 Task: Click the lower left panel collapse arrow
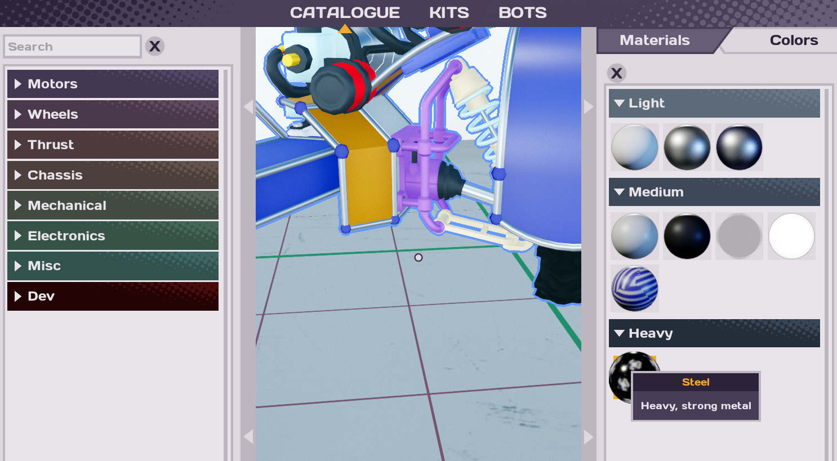tap(248, 436)
